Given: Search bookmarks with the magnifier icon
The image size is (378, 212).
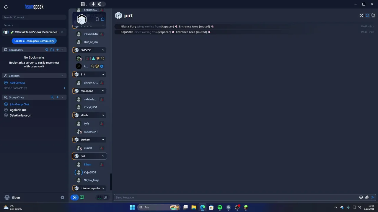Looking at the screenshot, I should (x=47, y=50).
